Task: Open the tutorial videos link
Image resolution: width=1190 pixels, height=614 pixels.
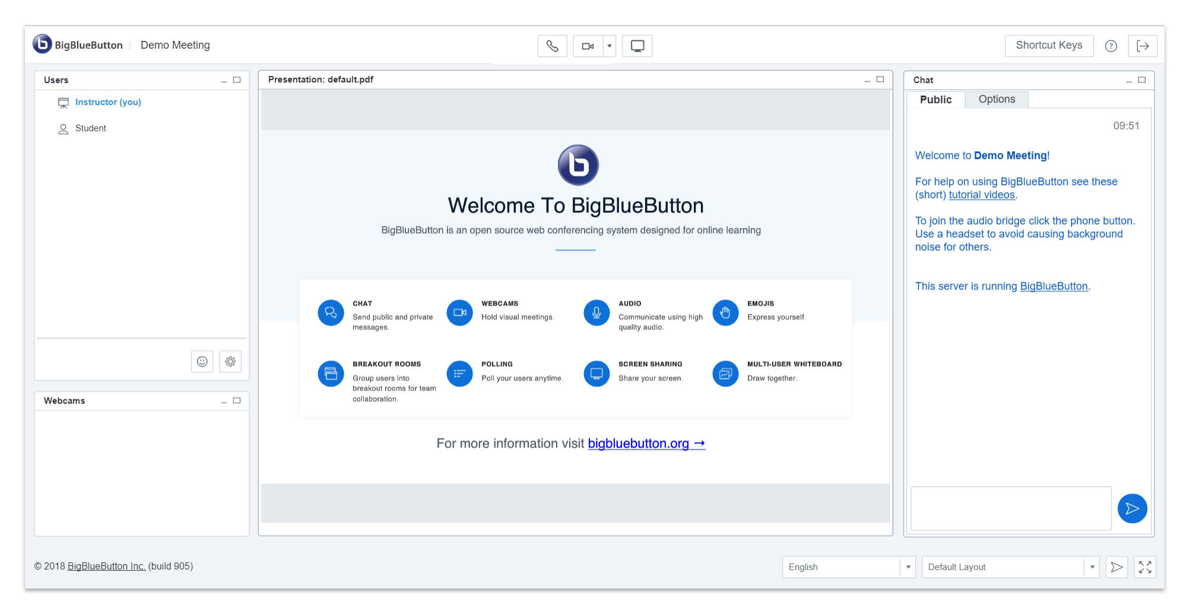Action: pyautogui.click(x=981, y=195)
